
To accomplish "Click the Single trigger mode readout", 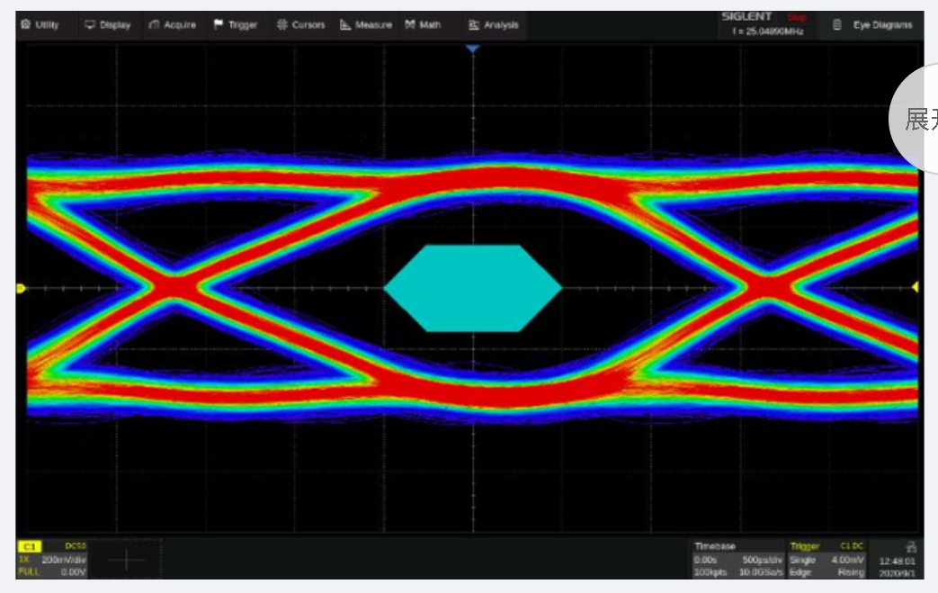I will coord(803,560).
